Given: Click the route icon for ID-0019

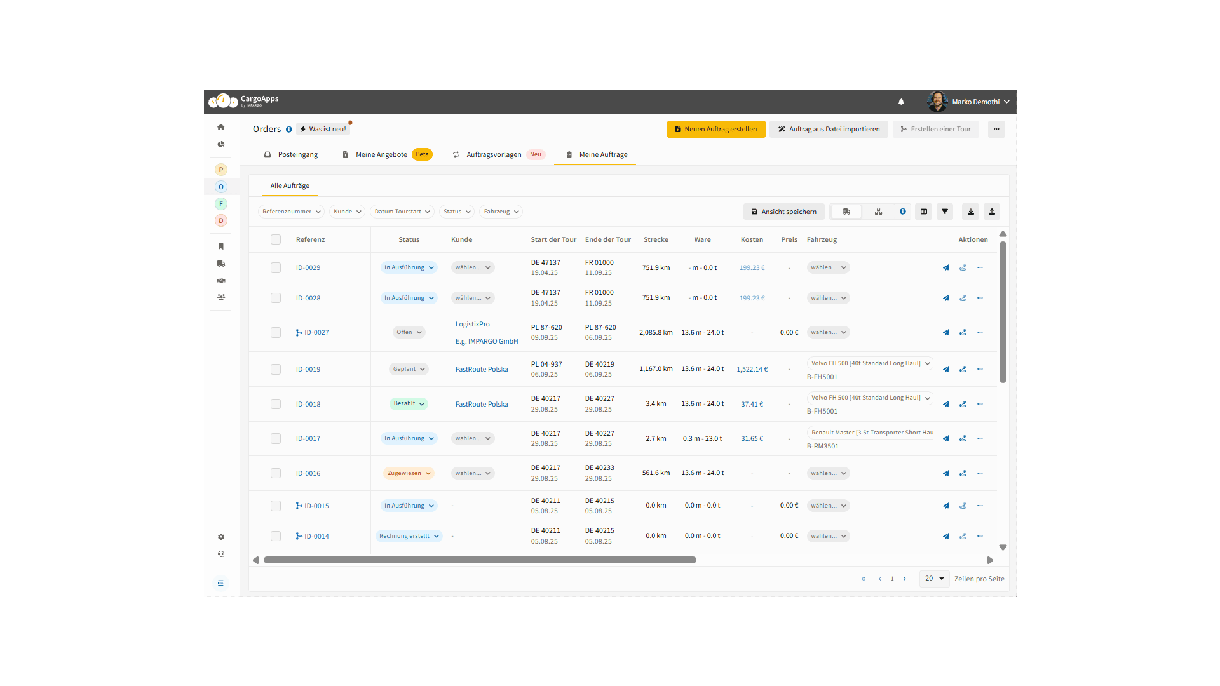Looking at the screenshot, I should pos(963,369).
